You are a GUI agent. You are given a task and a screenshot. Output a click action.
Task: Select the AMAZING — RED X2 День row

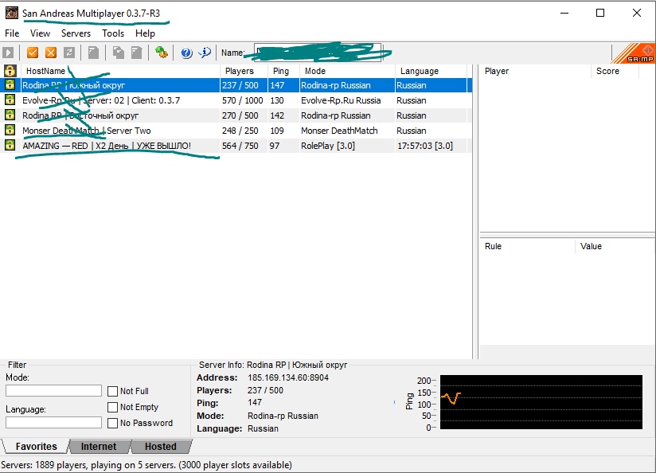tap(236, 146)
